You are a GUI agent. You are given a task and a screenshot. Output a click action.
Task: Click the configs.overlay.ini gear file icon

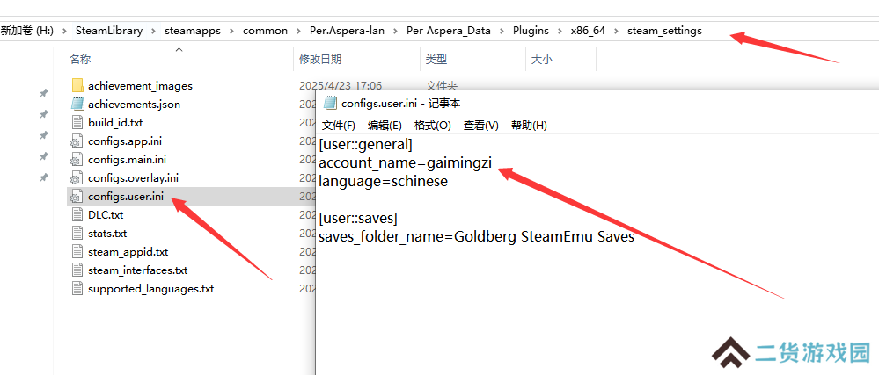(x=77, y=178)
